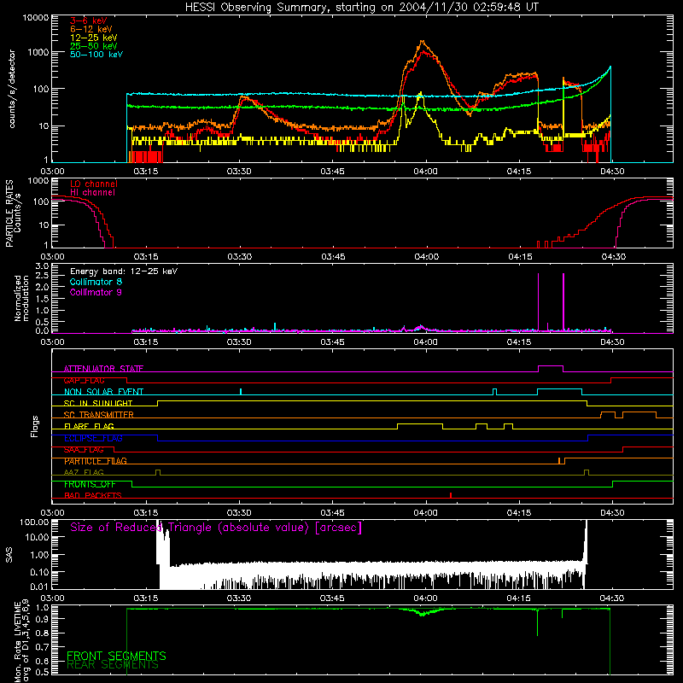Click the cyan 50-100 keV legend label
The height and width of the screenshot is (683, 683).
[96, 55]
